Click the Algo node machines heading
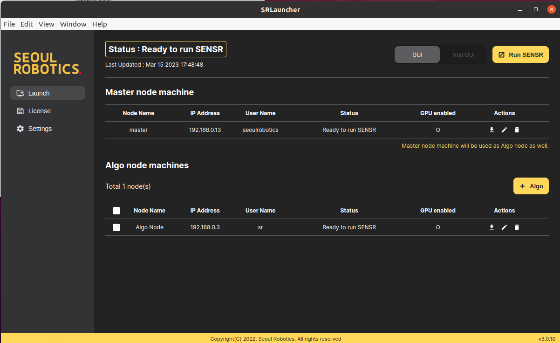This screenshot has width=560, height=343. (147, 165)
